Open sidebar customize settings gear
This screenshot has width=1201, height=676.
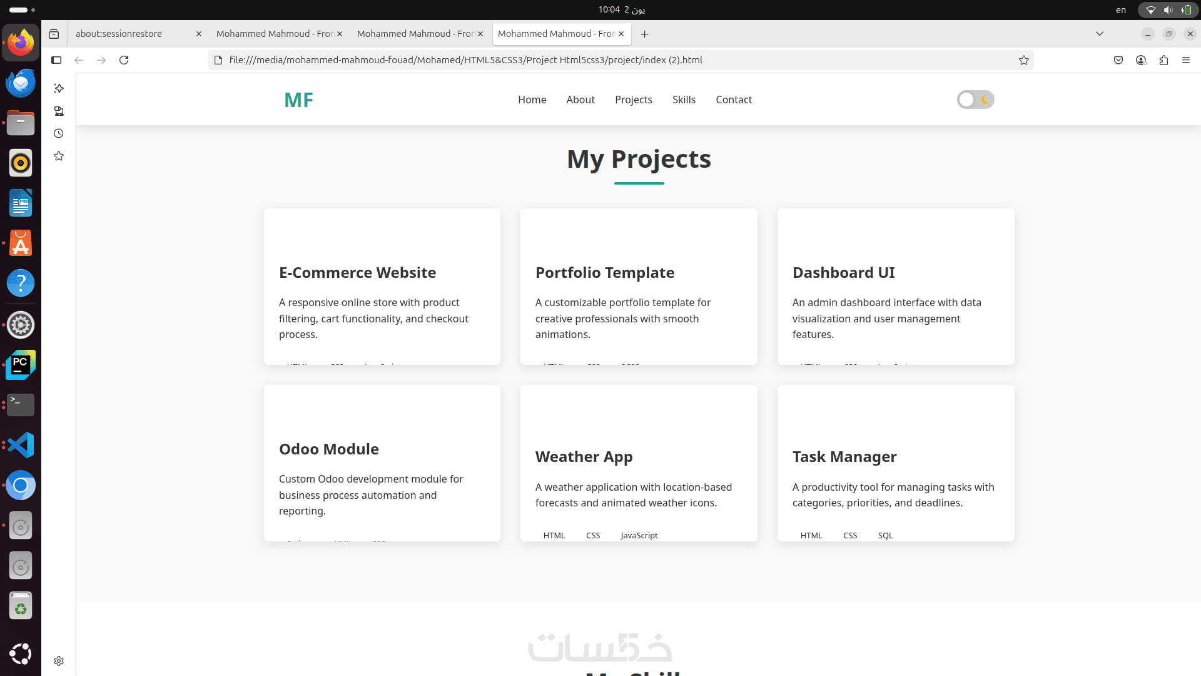click(x=59, y=661)
